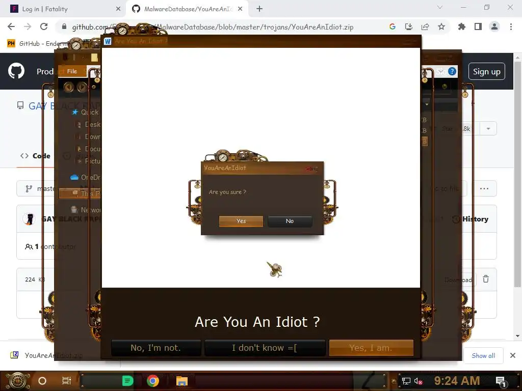The image size is (522, 391).
Task: Click the GitHub Sign up button
Action: pos(487,71)
